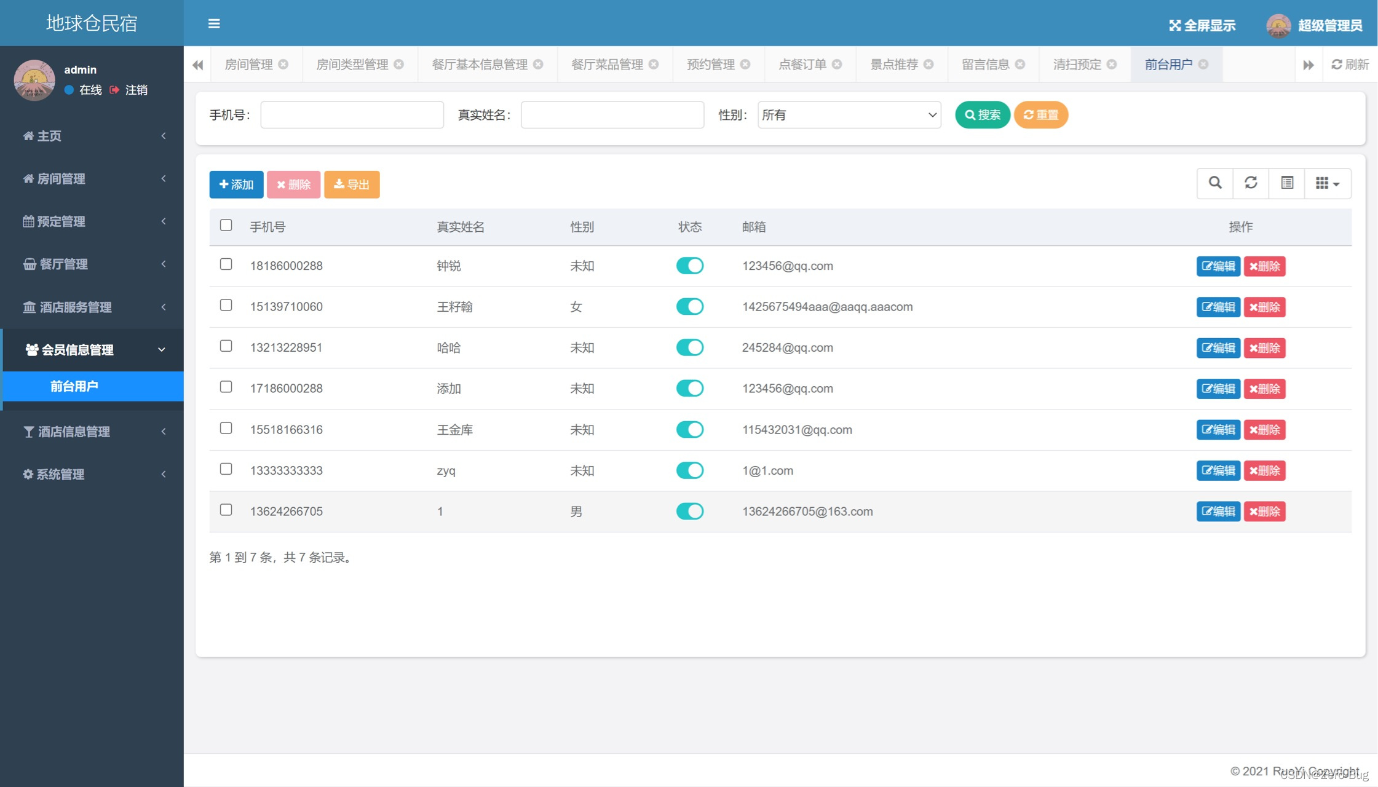Image resolution: width=1378 pixels, height=787 pixels.
Task: Expand the 主页 sidebar menu
Action: [92, 136]
